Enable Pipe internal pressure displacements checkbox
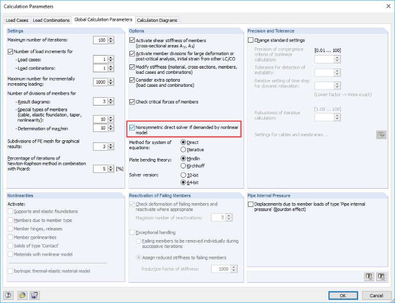The height and width of the screenshot is (303, 395). [x=251, y=204]
